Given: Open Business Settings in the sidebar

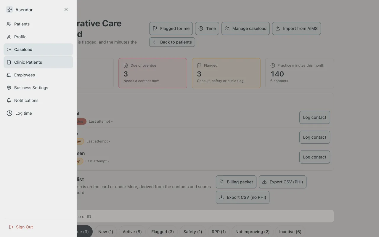Looking at the screenshot, I should (38, 88).
